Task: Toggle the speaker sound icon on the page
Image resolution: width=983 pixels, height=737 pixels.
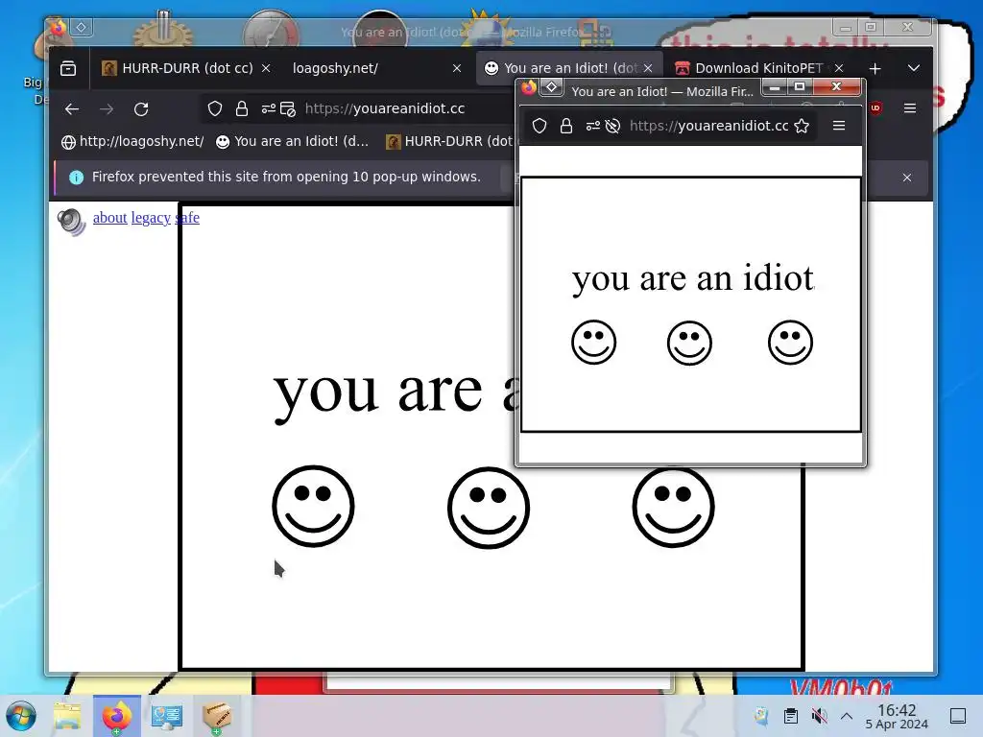Action: pyautogui.click(x=71, y=222)
